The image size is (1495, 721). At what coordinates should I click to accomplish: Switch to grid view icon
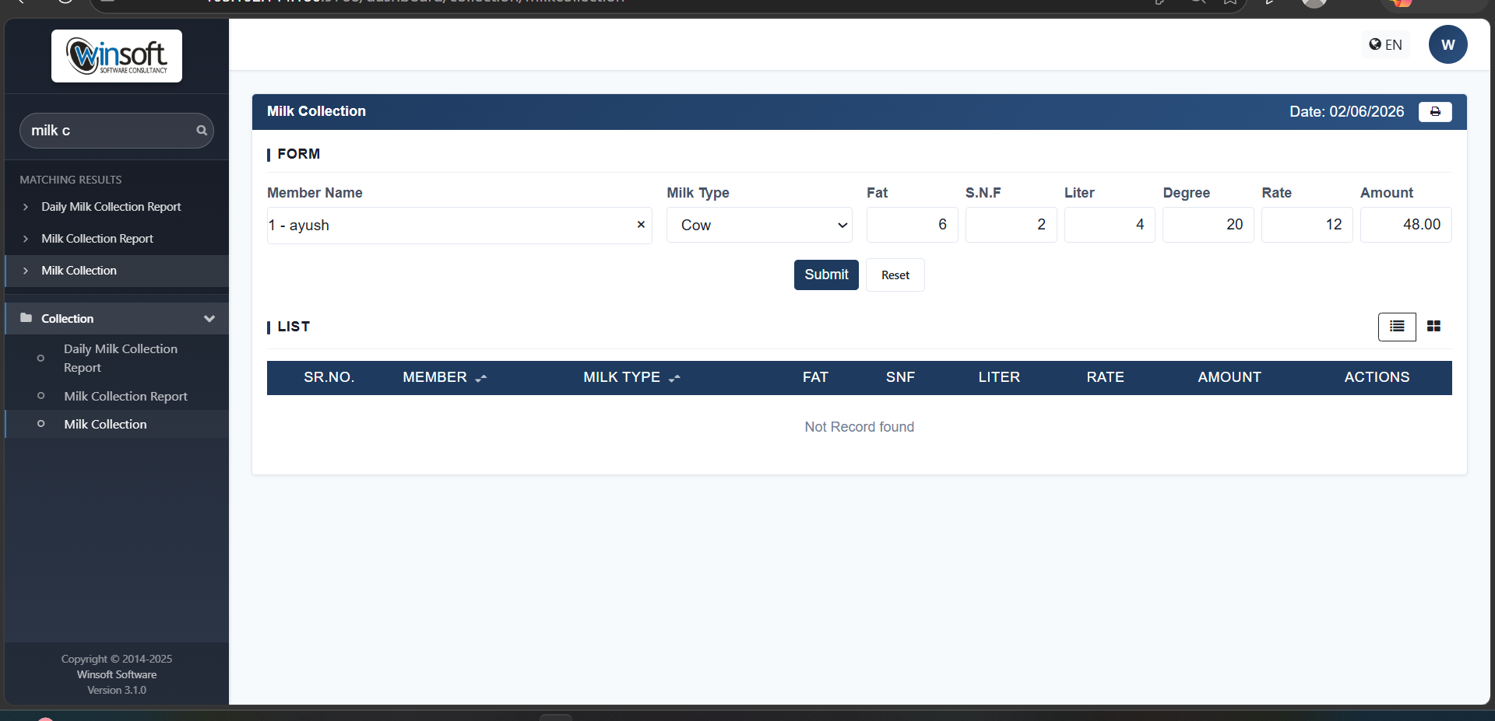click(x=1433, y=327)
